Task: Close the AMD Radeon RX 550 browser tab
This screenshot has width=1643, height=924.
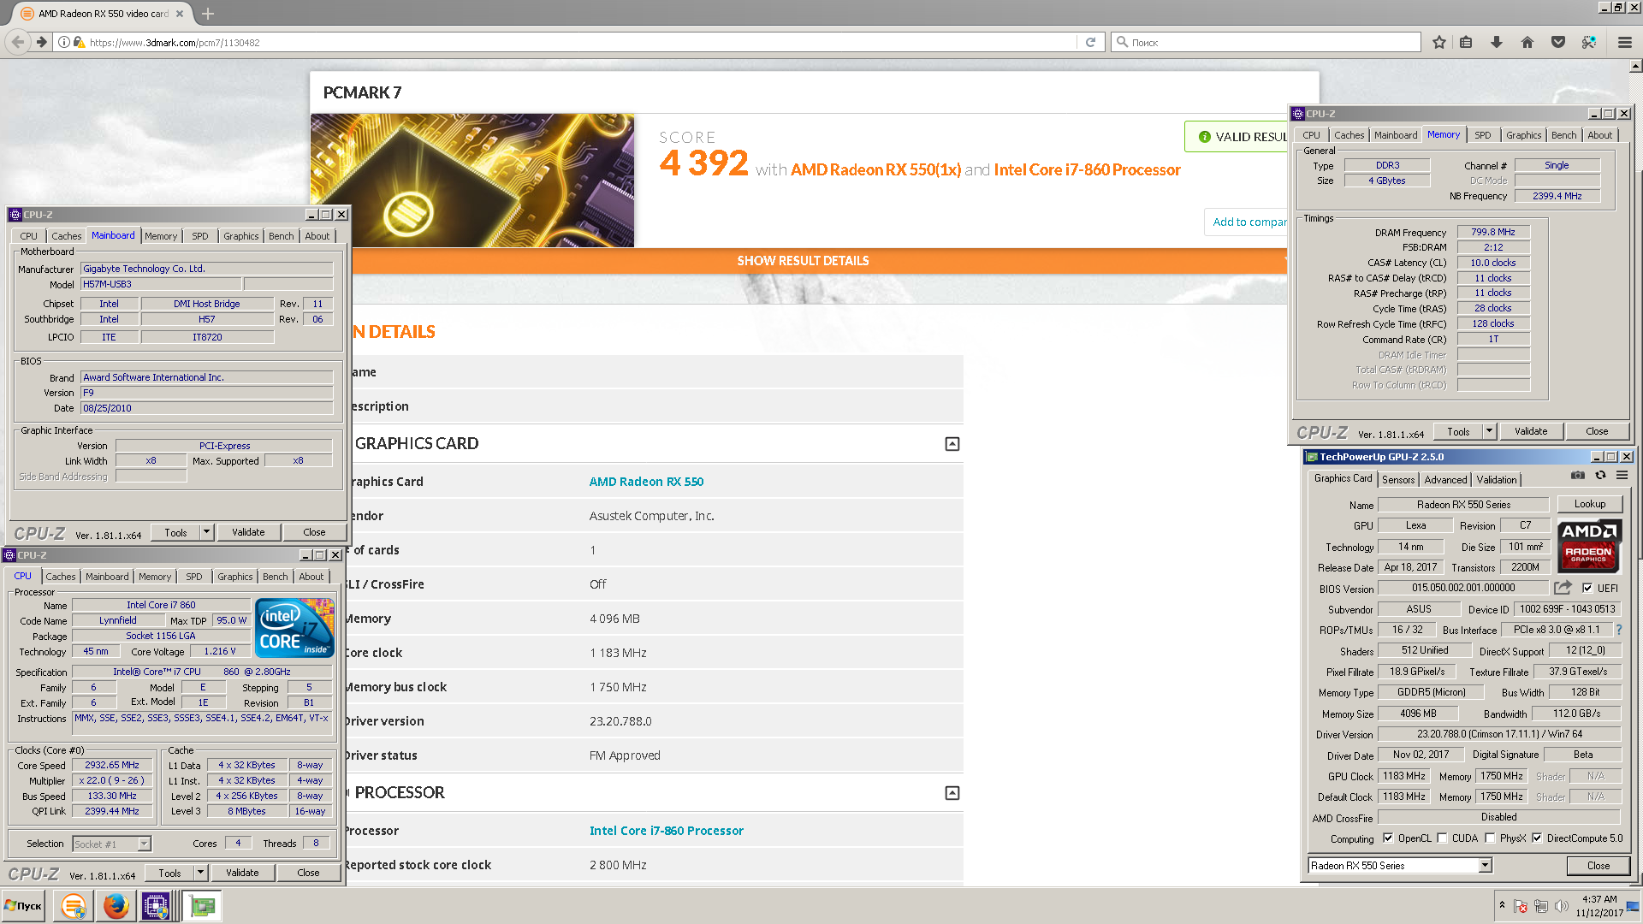Action: [179, 14]
